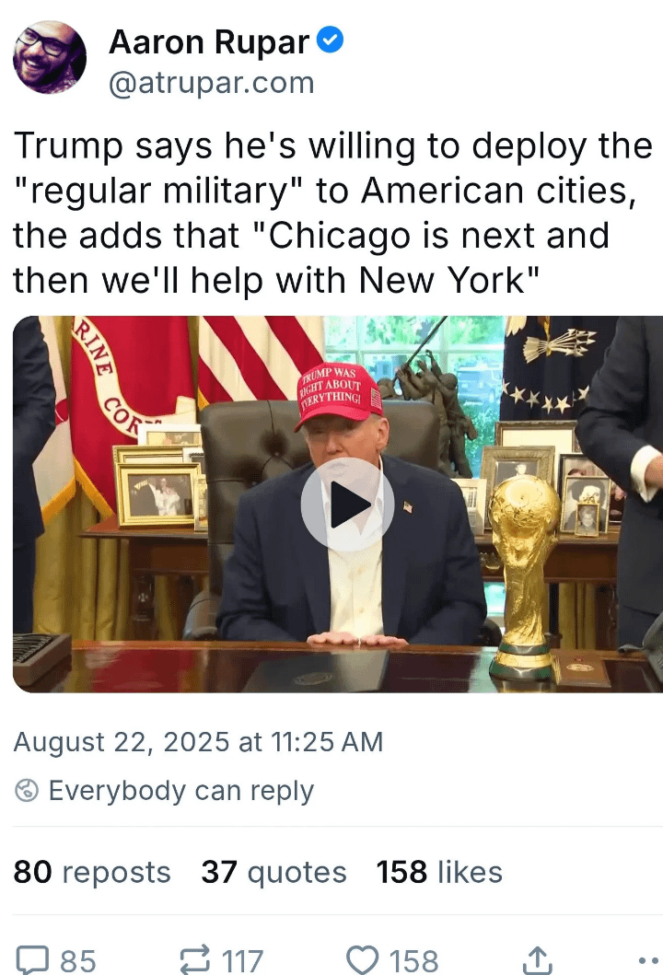
Task: View the 37 quotes list
Action: [x=273, y=872]
